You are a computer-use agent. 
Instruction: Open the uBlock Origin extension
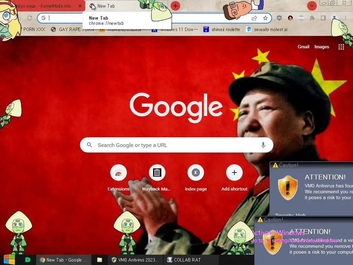[279, 18]
